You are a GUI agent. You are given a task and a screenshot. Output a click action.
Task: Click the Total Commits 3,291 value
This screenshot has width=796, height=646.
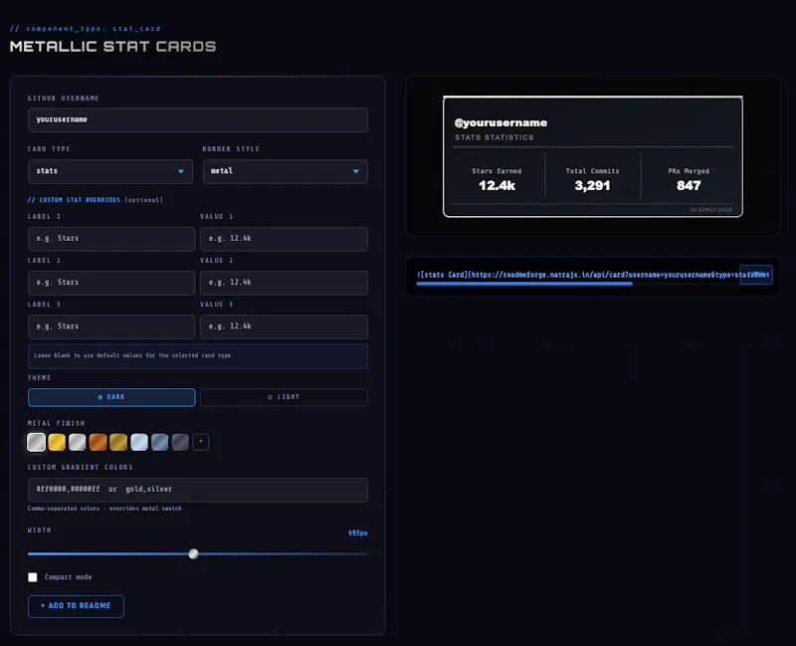[x=592, y=186]
